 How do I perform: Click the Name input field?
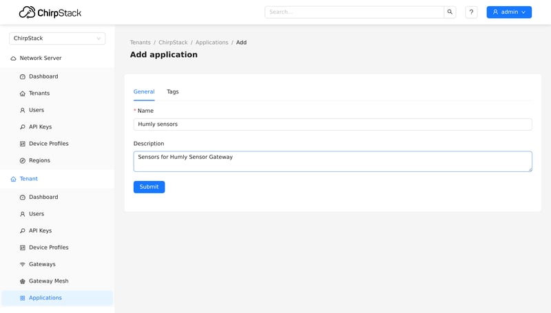click(x=333, y=125)
